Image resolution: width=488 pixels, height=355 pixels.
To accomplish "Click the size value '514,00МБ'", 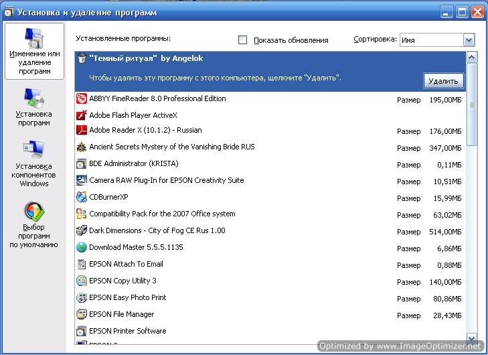I will pos(445,232).
